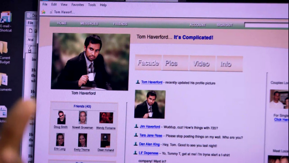Select the Tom Haverf... browser tab
Viewport: 289px width, 163px height.
tap(64, 12)
